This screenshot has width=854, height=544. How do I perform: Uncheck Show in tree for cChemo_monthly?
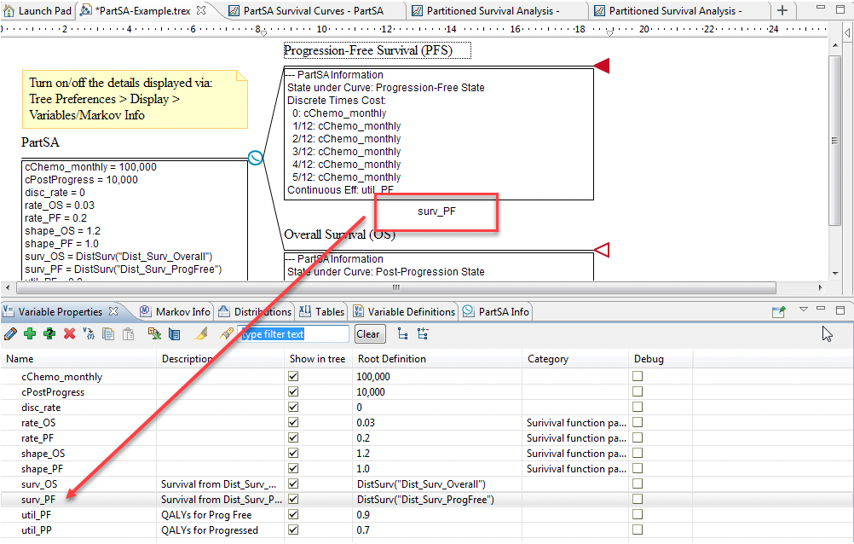[294, 377]
